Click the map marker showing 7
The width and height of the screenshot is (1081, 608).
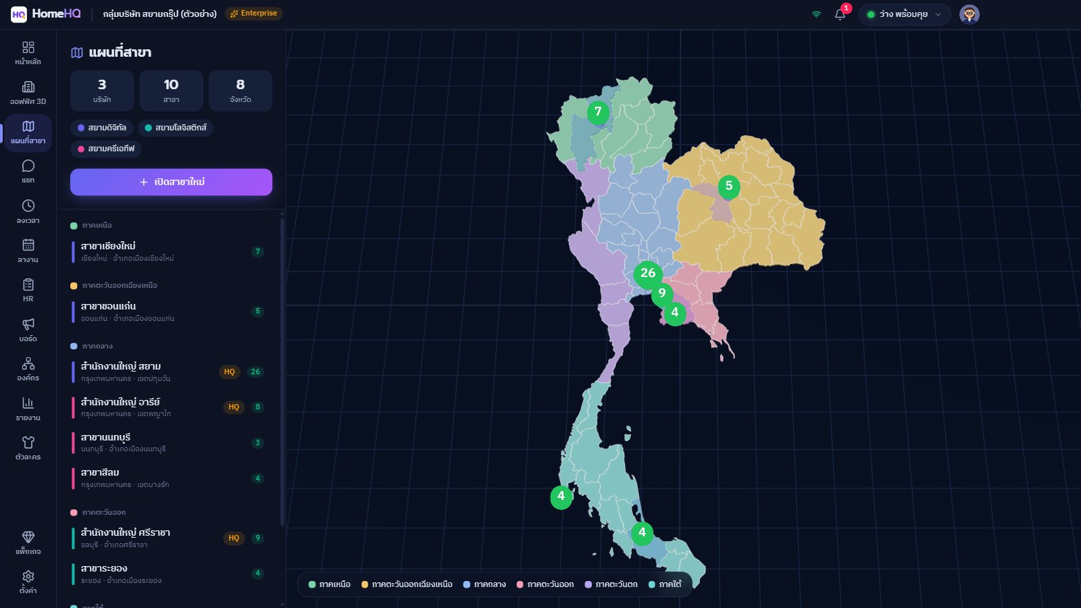(x=598, y=111)
